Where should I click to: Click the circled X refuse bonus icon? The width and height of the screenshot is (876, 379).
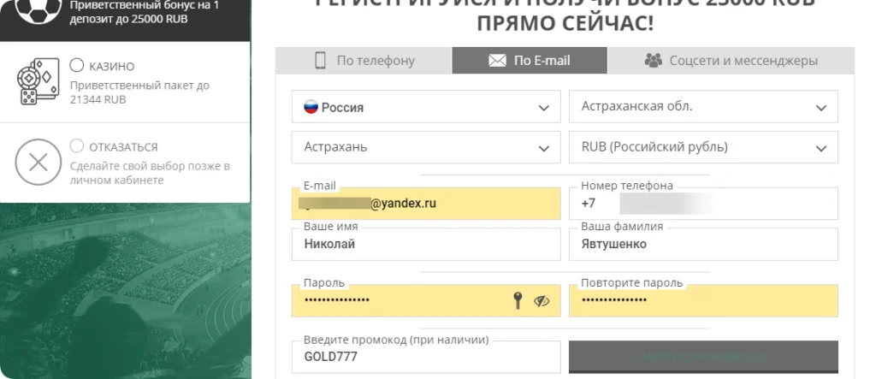[38, 163]
